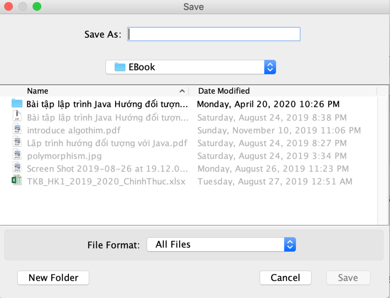390x298 pixels.
Task: Click the EBook folder icon in location popup
Action: [120, 67]
